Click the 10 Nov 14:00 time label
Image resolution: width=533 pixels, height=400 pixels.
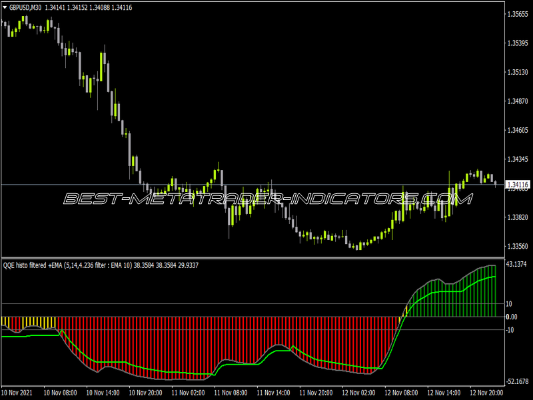tap(103, 393)
